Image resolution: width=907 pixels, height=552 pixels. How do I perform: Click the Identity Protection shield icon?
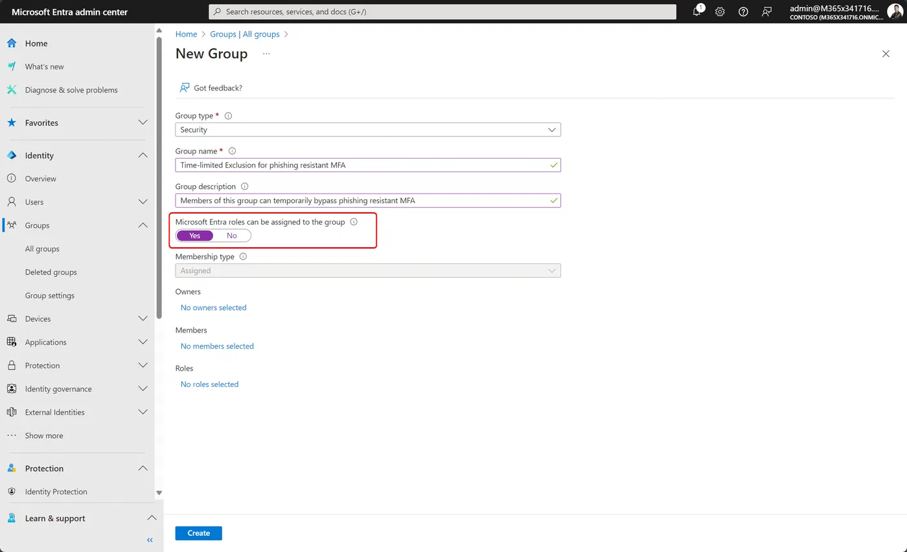click(12, 492)
